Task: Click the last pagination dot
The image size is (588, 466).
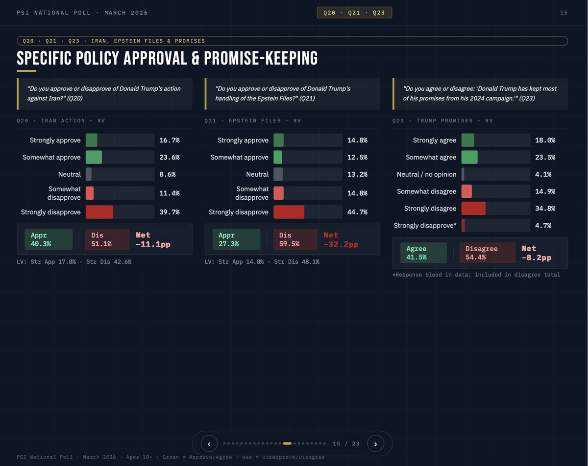Action: [x=324, y=443]
